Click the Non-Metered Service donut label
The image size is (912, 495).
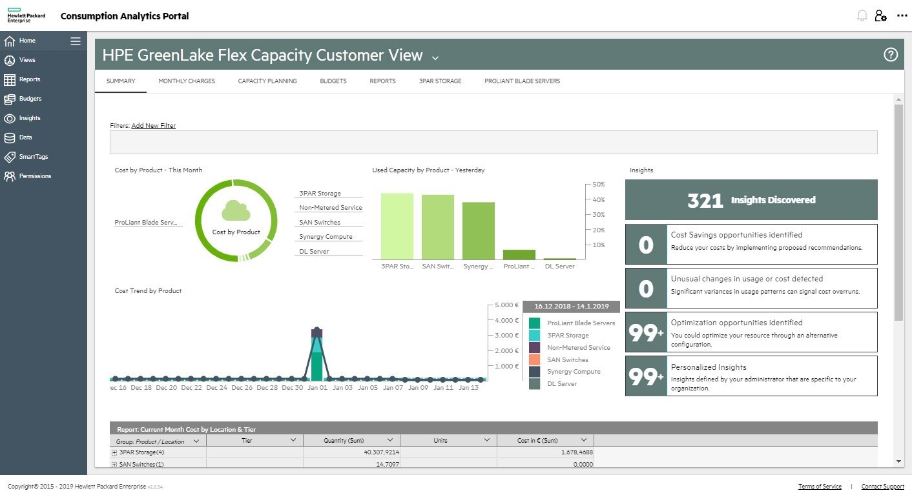coord(331,208)
